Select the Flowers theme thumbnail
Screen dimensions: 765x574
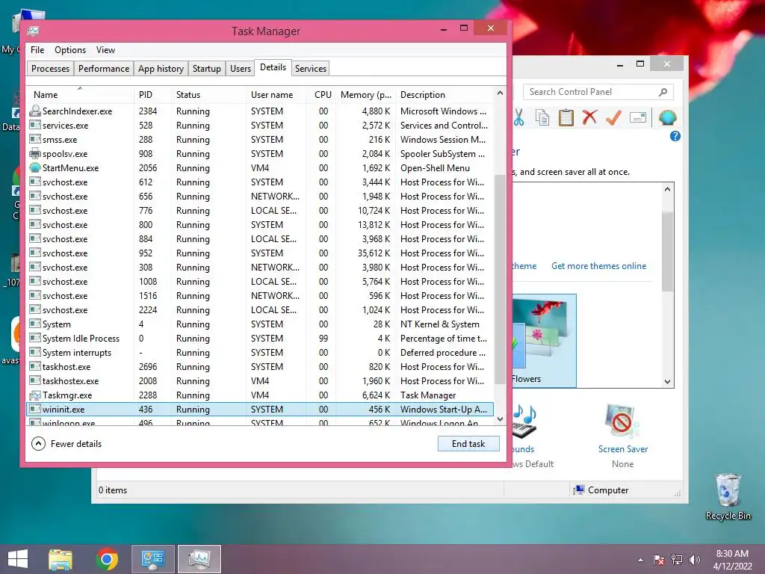click(544, 340)
